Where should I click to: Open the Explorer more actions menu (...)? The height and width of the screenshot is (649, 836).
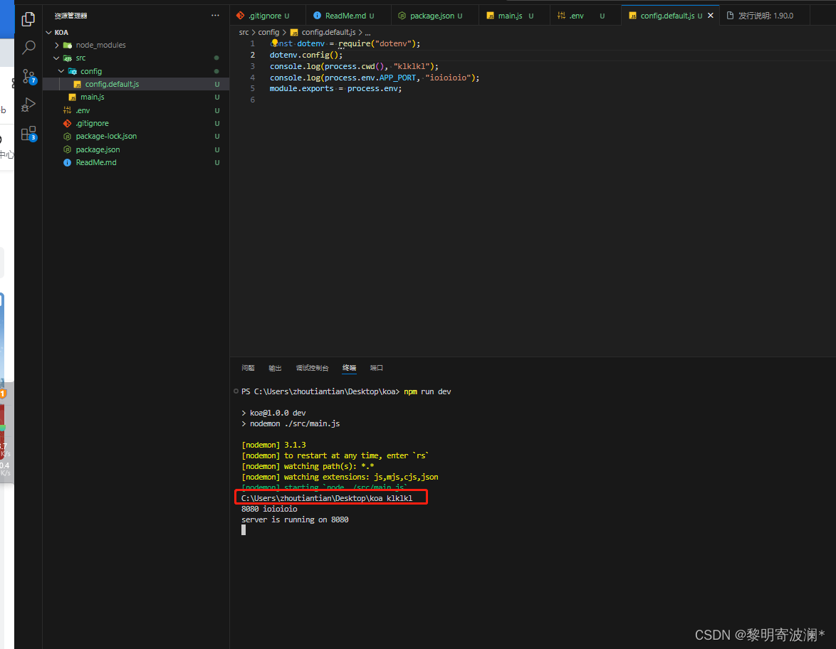click(x=216, y=15)
